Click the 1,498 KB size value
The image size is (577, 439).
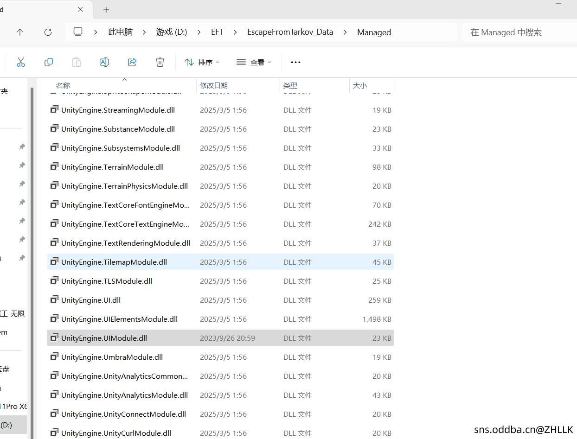377,319
